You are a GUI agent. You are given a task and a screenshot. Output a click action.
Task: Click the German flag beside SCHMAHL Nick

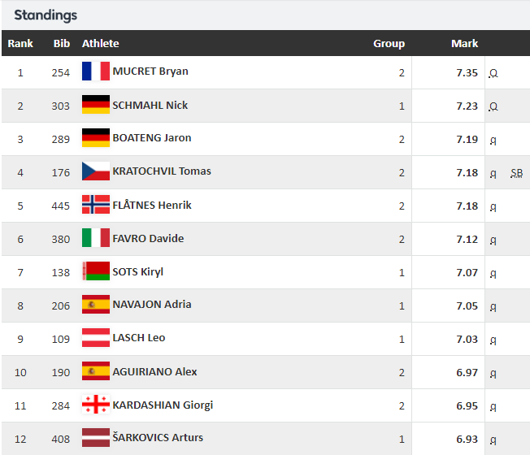click(x=96, y=104)
